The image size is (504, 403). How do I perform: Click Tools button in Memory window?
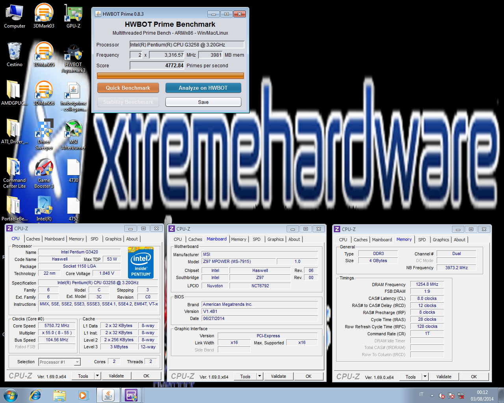(411, 377)
